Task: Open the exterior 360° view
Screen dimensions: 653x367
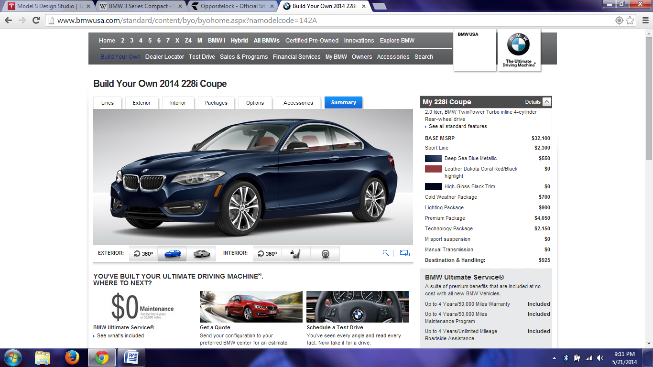Action: (x=143, y=253)
